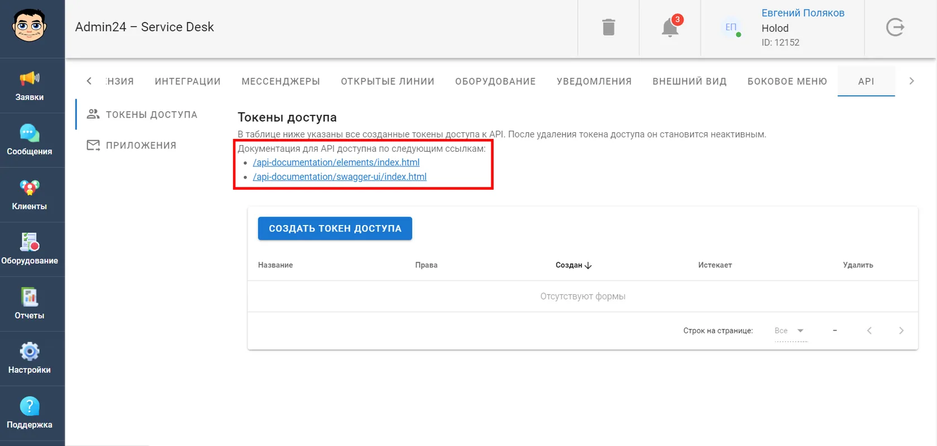Image resolution: width=937 pixels, height=446 pixels.
Task: Select the API tab
Action: 866,81
